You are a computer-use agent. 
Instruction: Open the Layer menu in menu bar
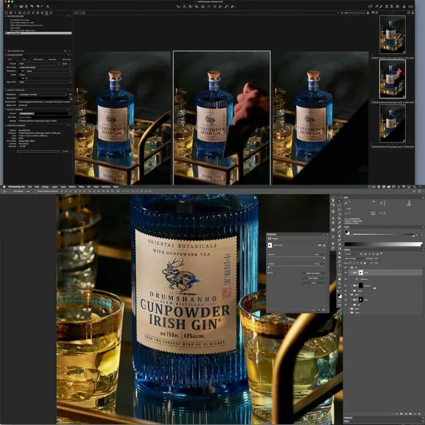pos(55,187)
